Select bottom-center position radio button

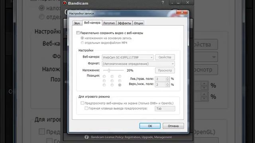pyautogui.click(x=112, y=85)
